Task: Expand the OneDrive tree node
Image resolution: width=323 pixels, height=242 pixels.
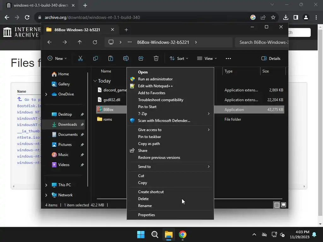Action: (x=46, y=94)
